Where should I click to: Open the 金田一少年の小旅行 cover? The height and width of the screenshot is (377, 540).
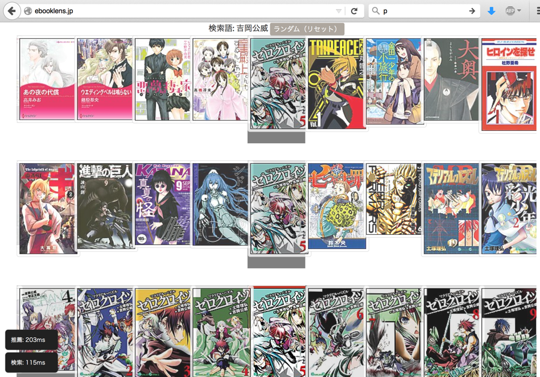(394, 81)
